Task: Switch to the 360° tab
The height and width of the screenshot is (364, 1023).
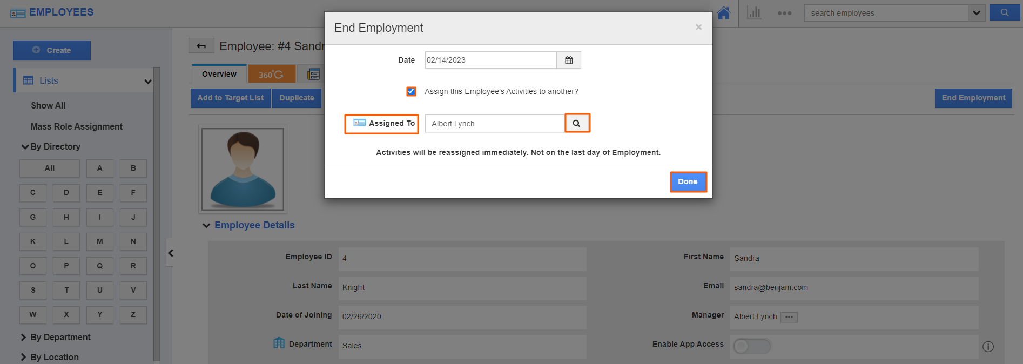Action: pyautogui.click(x=271, y=74)
